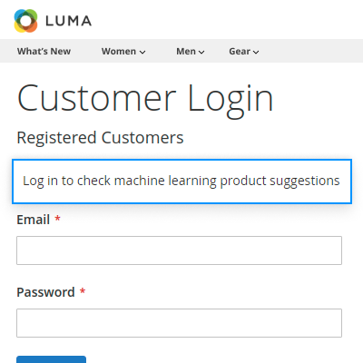Click the red asterisk beside Password

83,290
